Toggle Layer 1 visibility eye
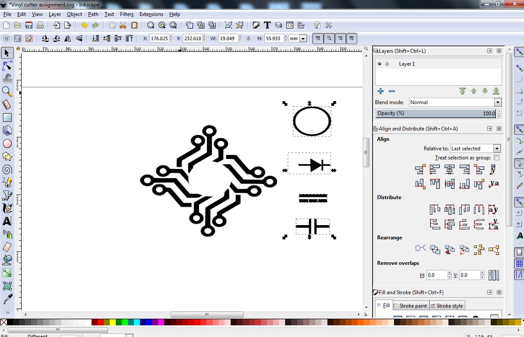524x337 pixels. (380, 64)
